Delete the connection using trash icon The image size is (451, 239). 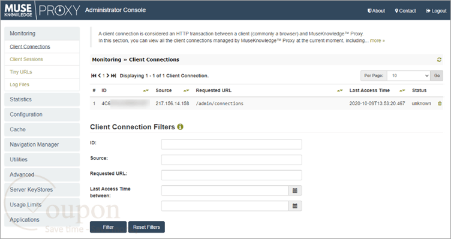point(440,104)
